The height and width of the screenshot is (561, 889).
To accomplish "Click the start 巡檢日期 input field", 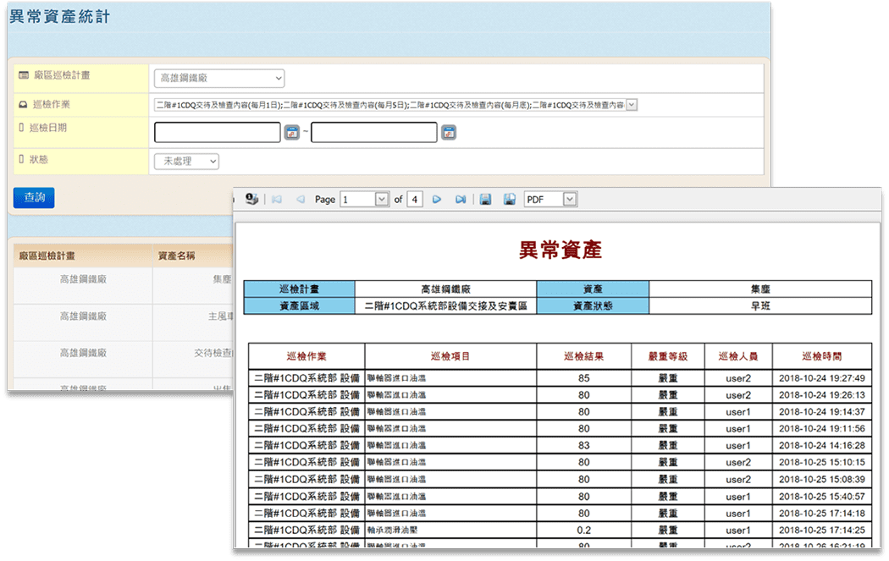I will click(x=217, y=133).
